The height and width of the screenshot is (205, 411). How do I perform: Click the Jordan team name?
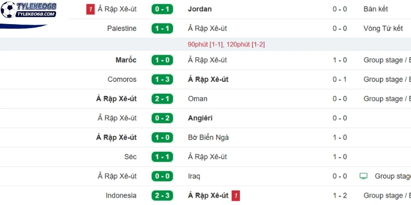click(200, 9)
